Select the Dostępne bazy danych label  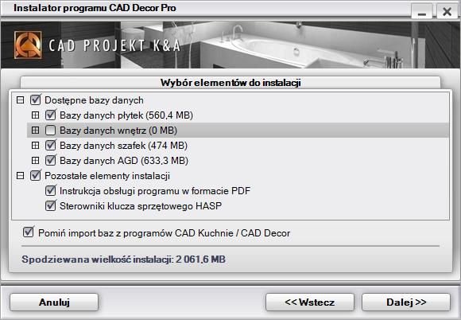(x=94, y=100)
